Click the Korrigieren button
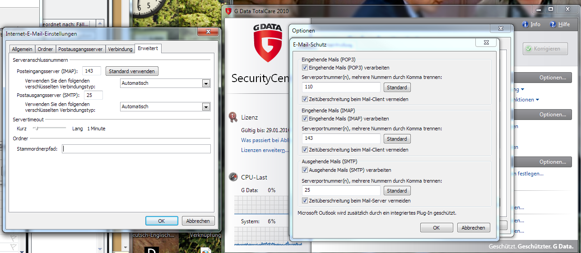Screen dimensions: 581x253 click(x=545, y=49)
